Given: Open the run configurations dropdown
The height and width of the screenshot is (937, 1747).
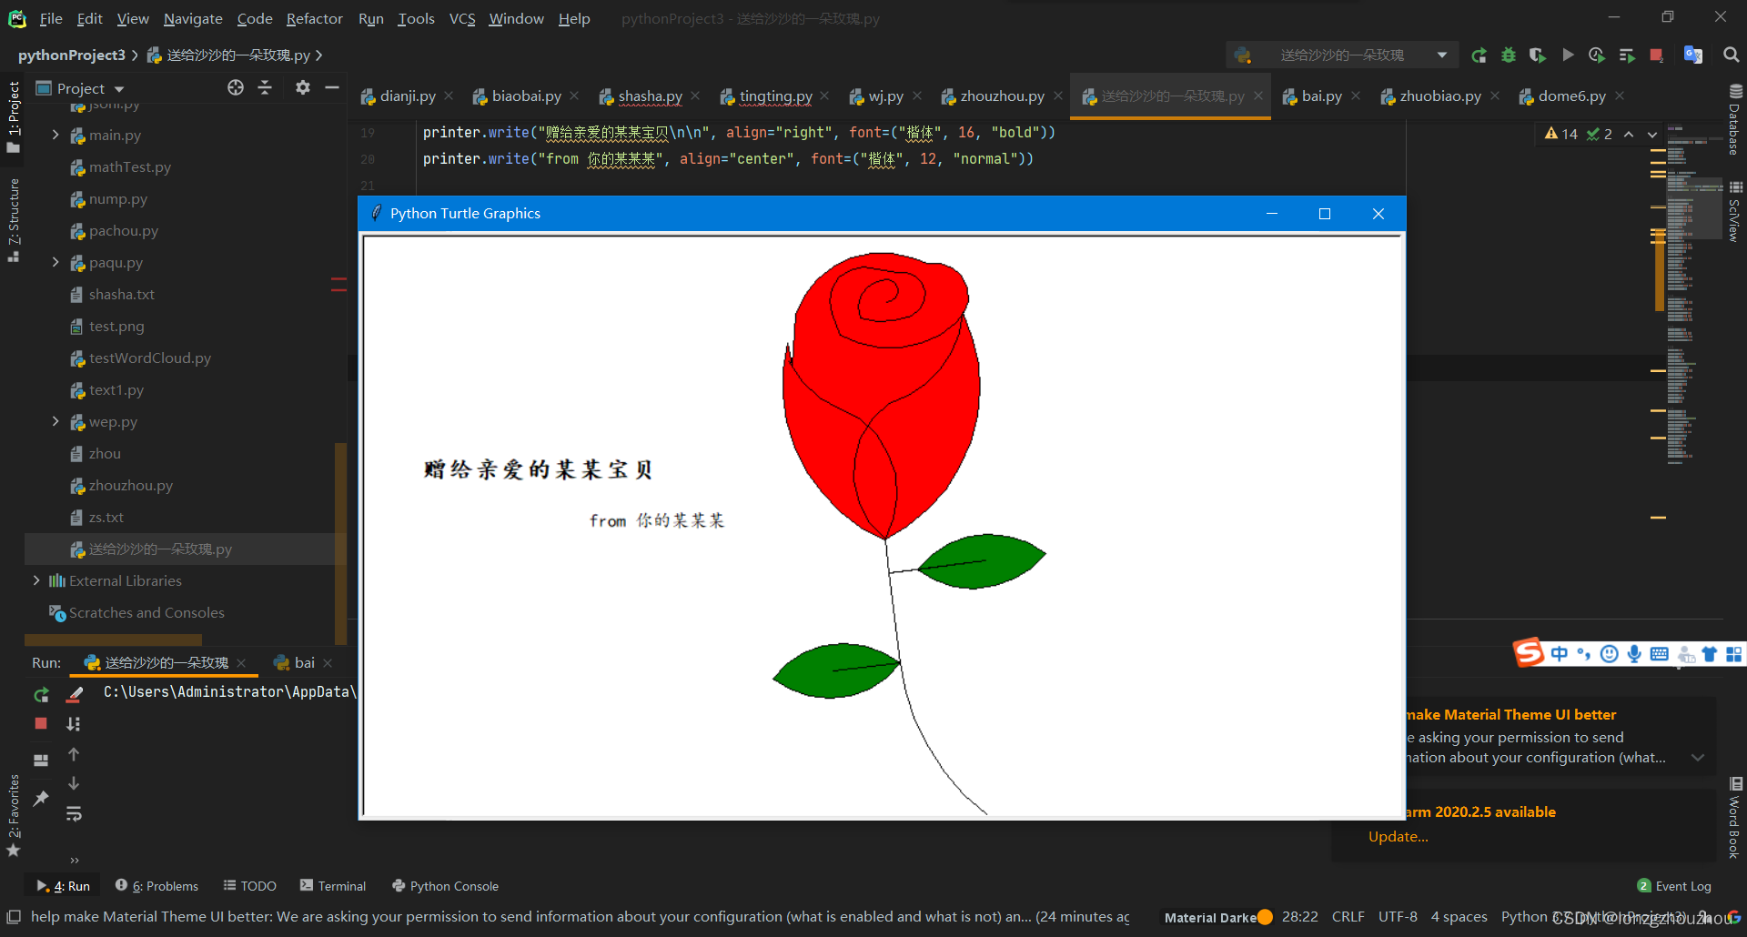Looking at the screenshot, I should [1443, 55].
